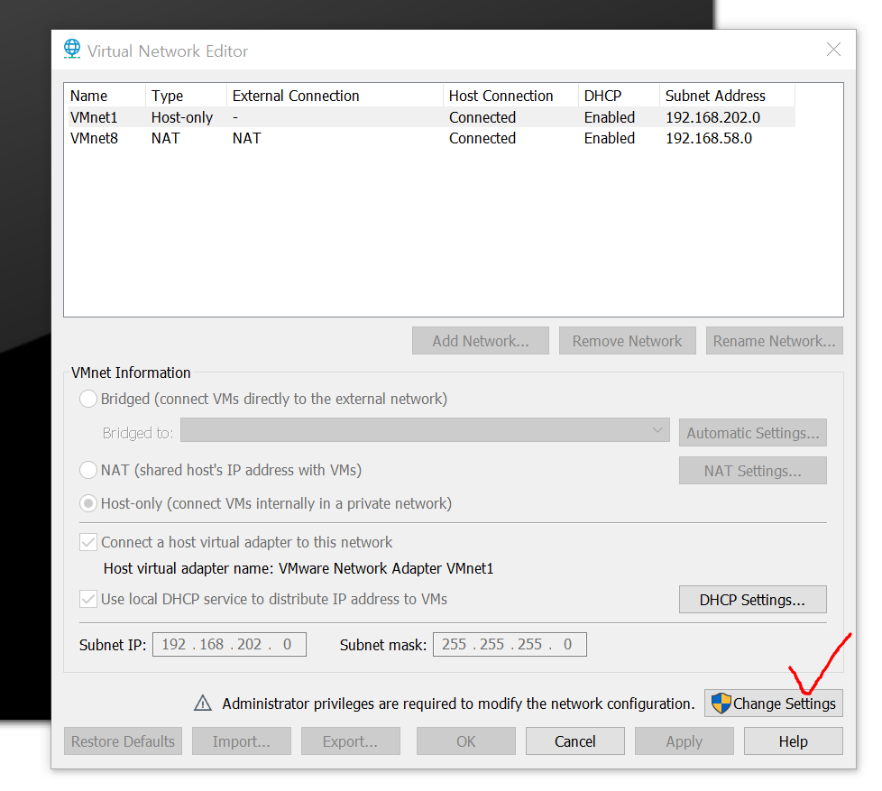
Task: Toggle Connect a host virtual adapter checkbox
Action: [88, 542]
